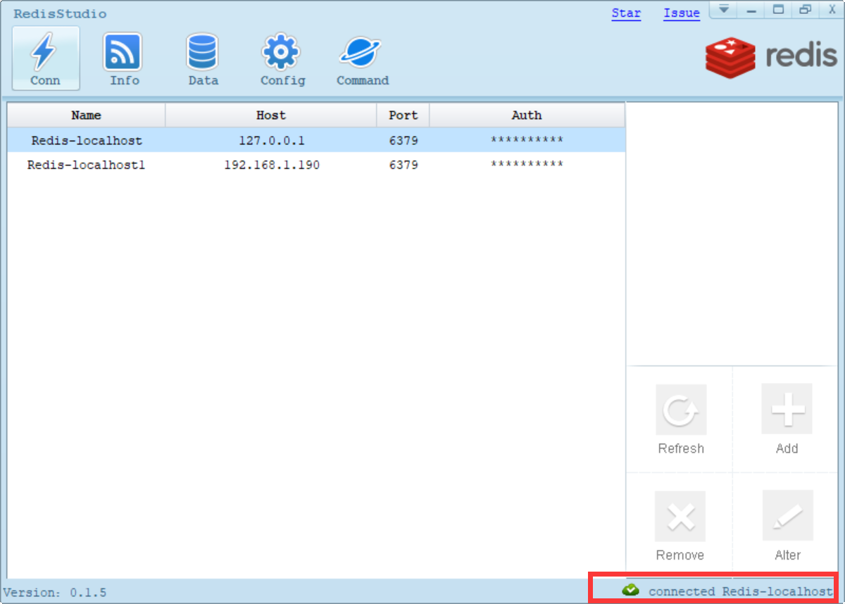Open the Issue link
The height and width of the screenshot is (604, 845).
(682, 13)
